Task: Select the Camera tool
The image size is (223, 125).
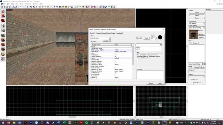Action: click(3, 21)
